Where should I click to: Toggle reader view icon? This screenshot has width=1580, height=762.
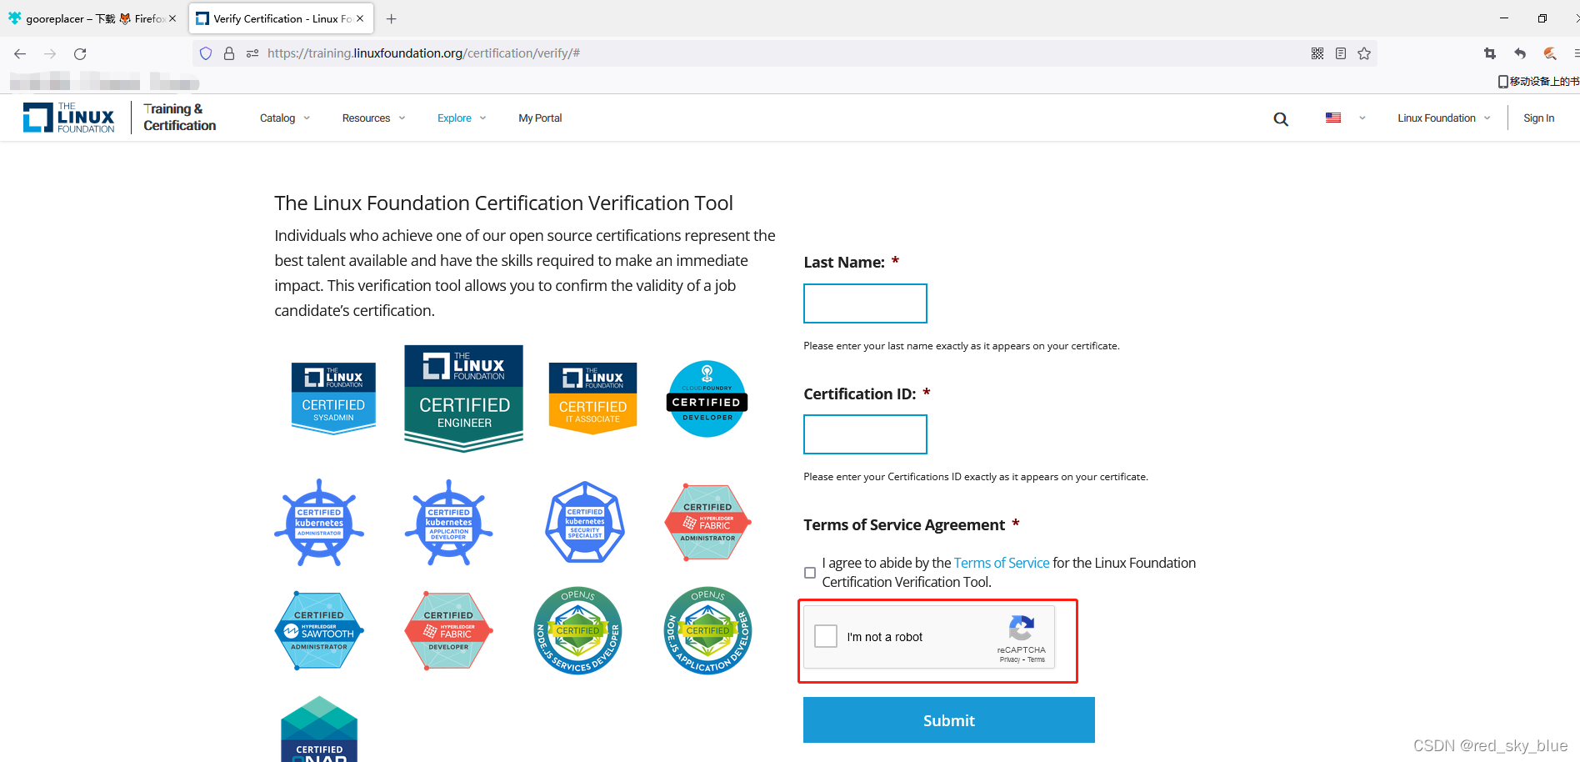(x=1341, y=53)
